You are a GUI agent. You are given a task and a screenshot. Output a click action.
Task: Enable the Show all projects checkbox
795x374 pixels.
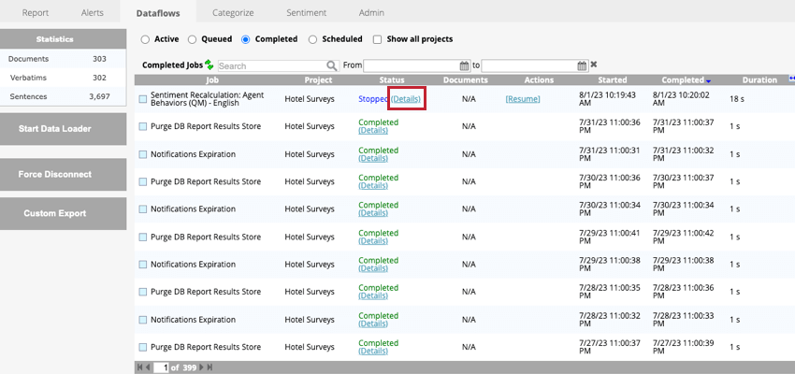click(x=377, y=39)
